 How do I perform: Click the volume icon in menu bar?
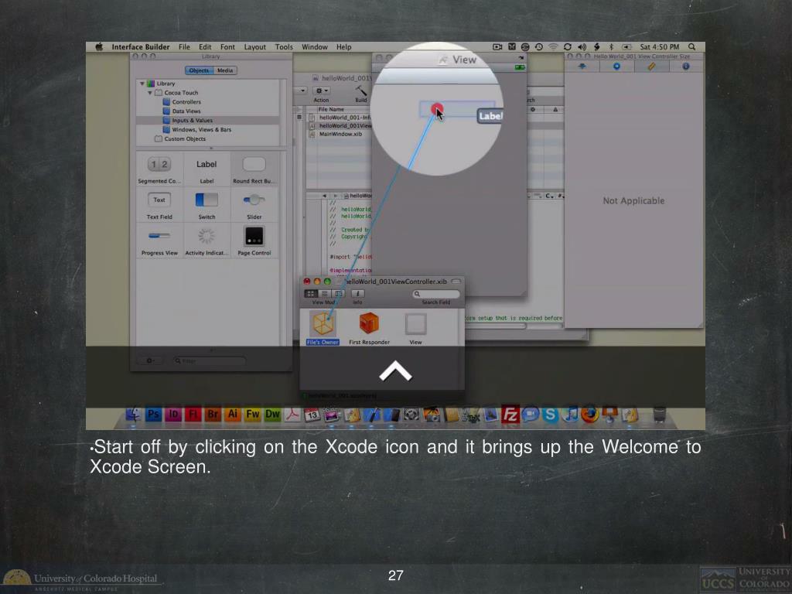tap(582, 47)
